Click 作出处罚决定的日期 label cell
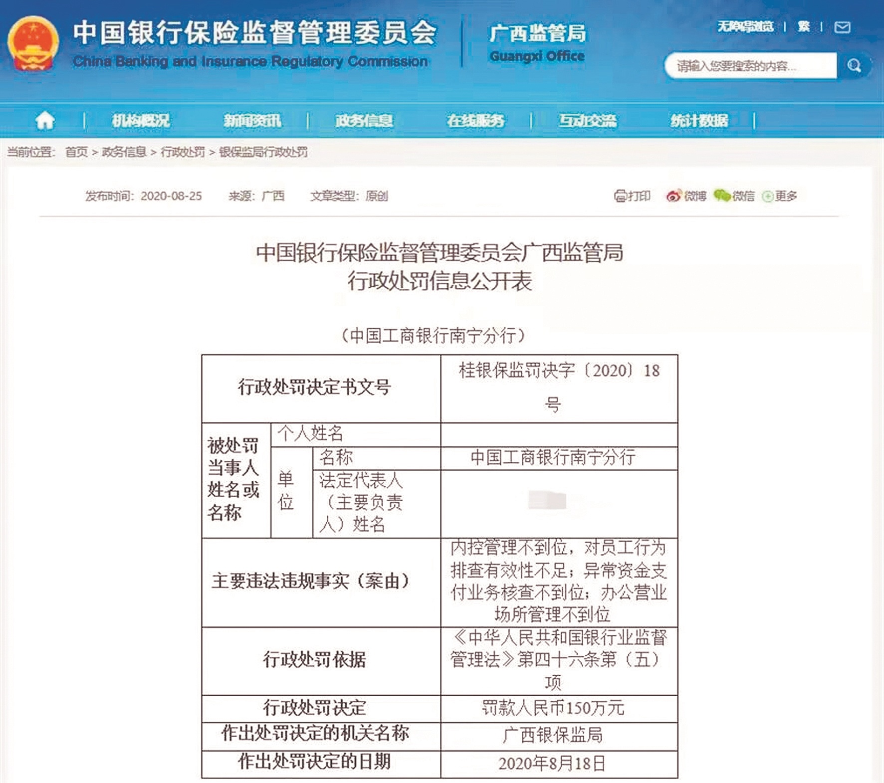Image resolution: width=884 pixels, height=783 pixels. pyautogui.click(x=321, y=764)
